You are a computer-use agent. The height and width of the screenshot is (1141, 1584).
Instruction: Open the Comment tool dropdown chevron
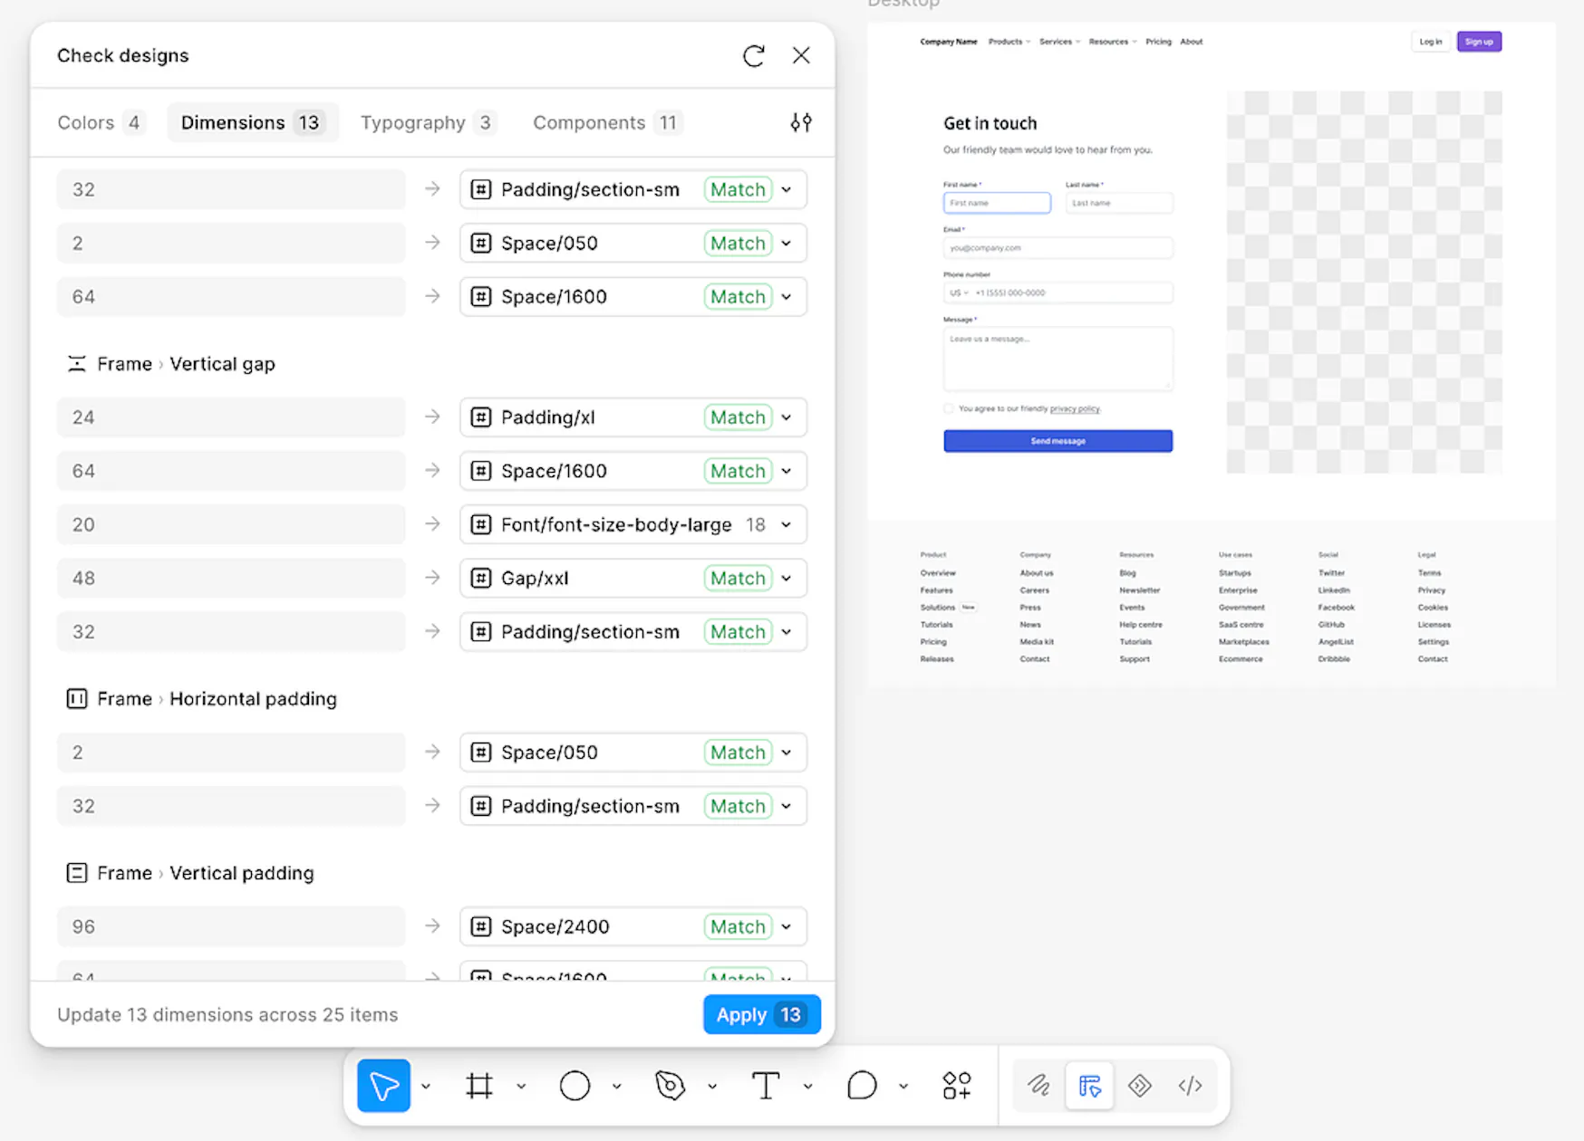click(903, 1086)
